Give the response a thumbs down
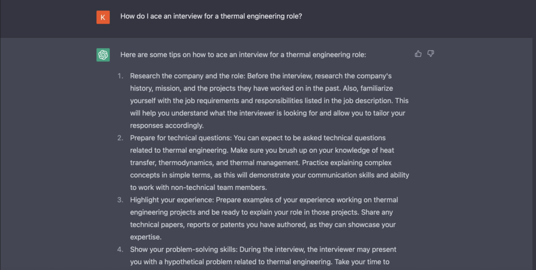The height and width of the screenshot is (270, 536). point(431,53)
